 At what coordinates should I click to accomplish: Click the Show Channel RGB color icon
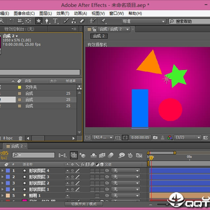point(170,138)
